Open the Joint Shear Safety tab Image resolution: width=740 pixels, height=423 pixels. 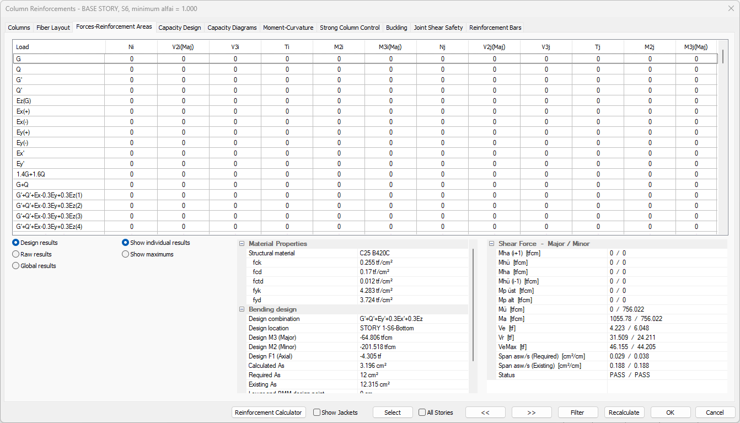pyautogui.click(x=438, y=28)
